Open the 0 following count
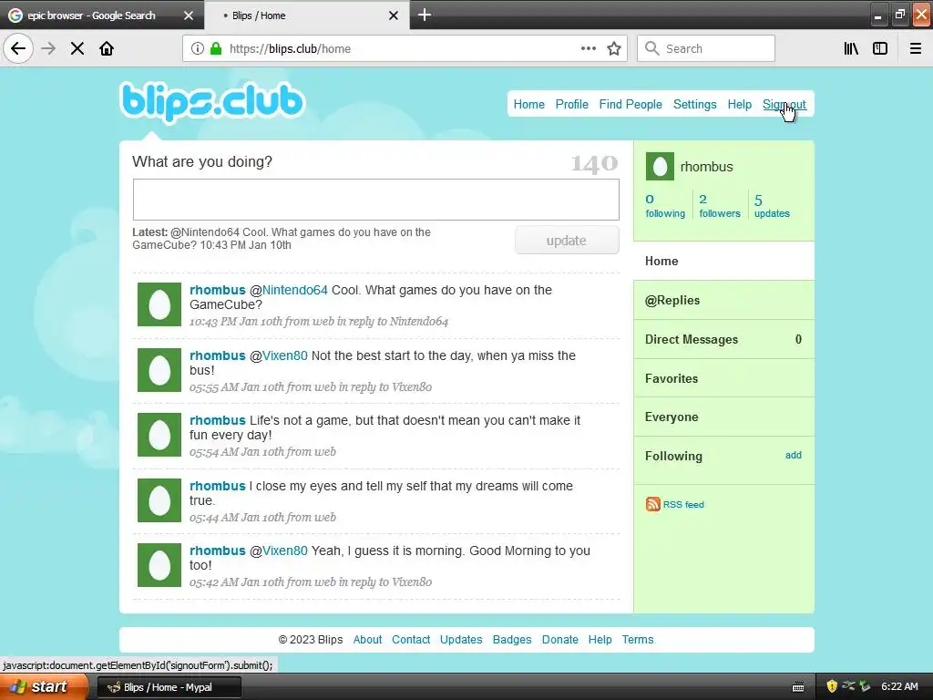933x700 pixels. 665,205
